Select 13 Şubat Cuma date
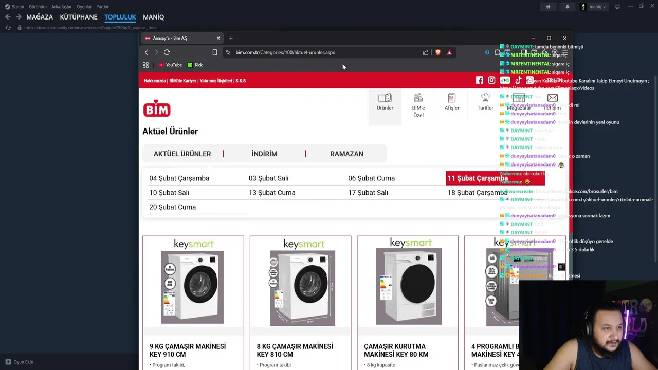The image size is (658, 370). click(x=272, y=193)
